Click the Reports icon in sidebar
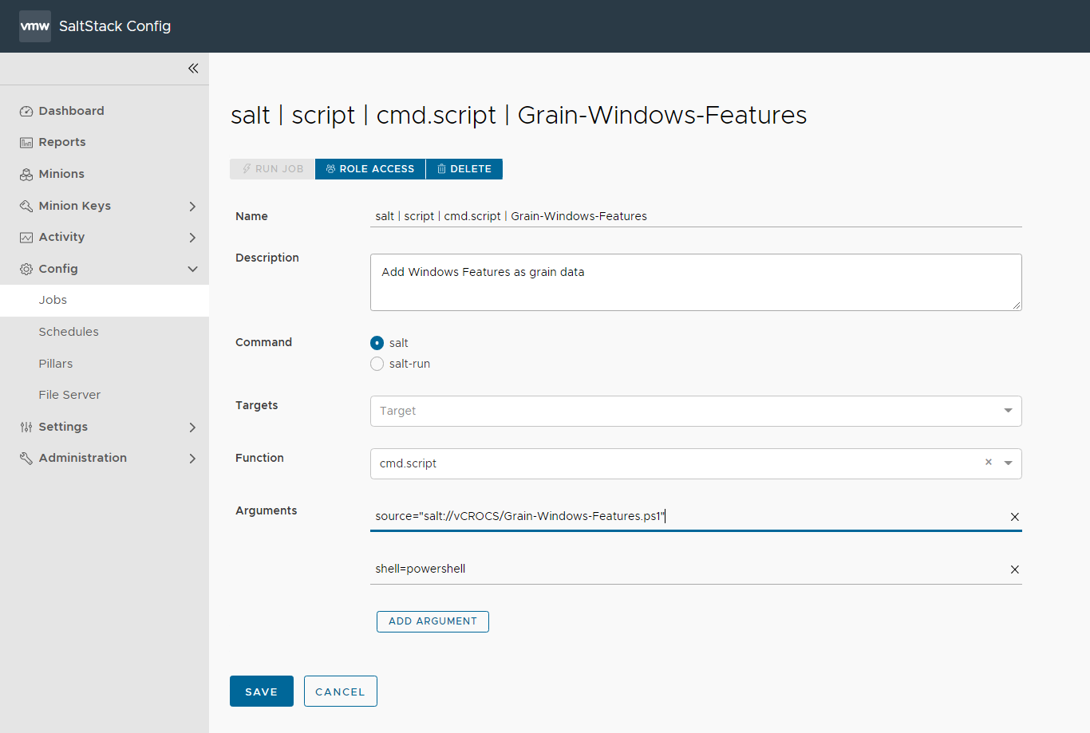The width and height of the screenshot is (1090, 733). pos(26,143)
